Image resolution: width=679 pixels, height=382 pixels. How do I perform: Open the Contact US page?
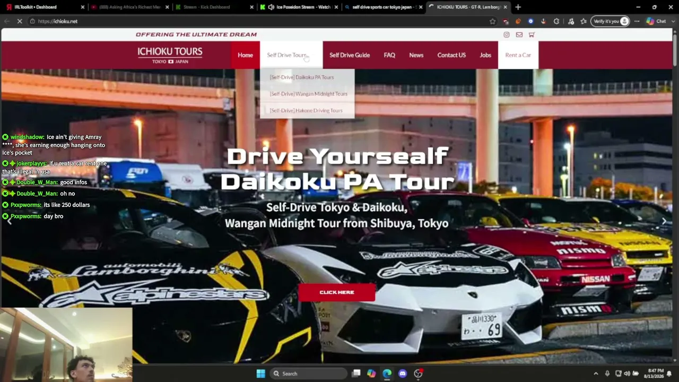point(451,55)
